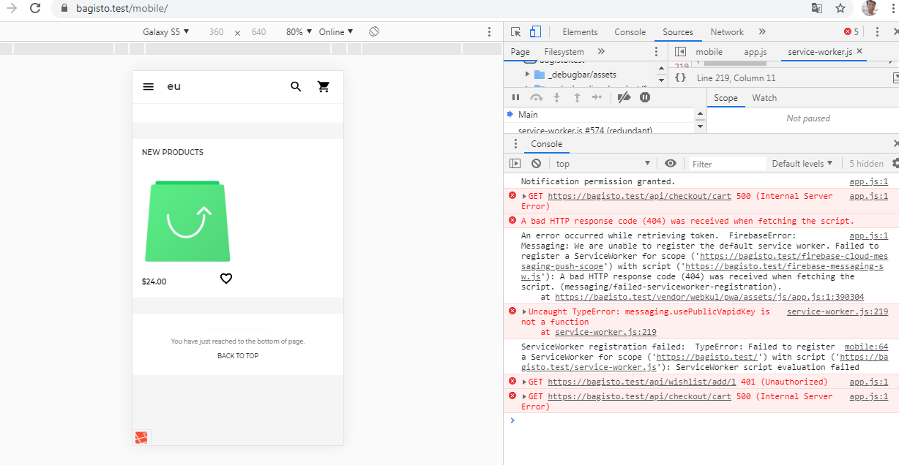Click the search icon in the mobile store header

pos(296,86)
